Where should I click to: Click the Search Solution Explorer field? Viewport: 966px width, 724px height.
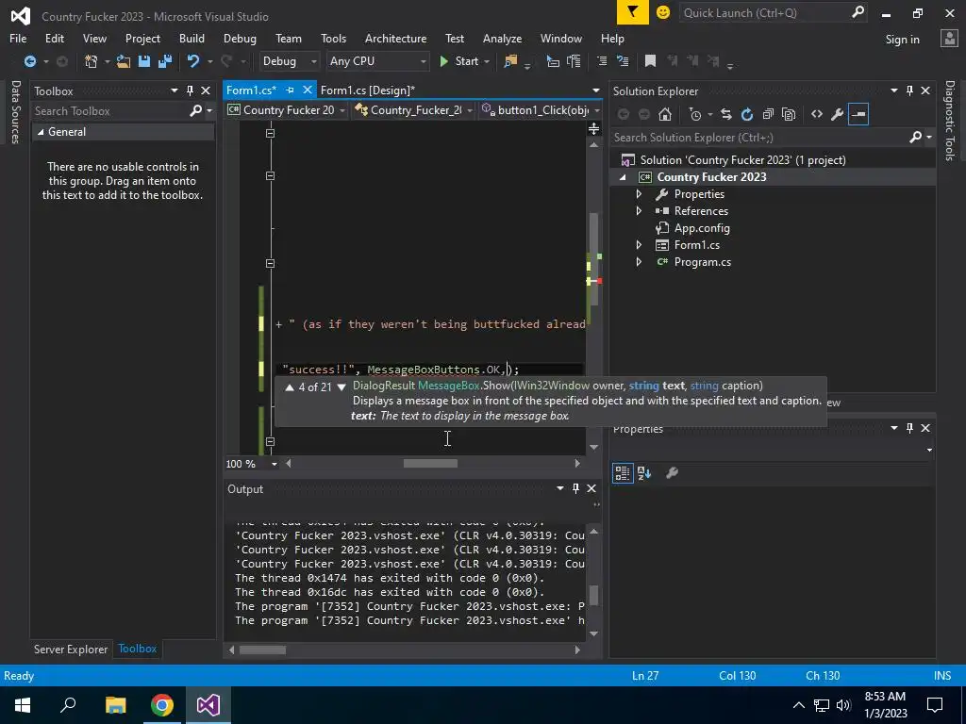coord(761,138)
